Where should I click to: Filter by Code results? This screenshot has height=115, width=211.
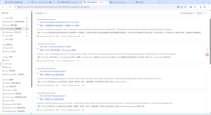(x=15, y=18)
